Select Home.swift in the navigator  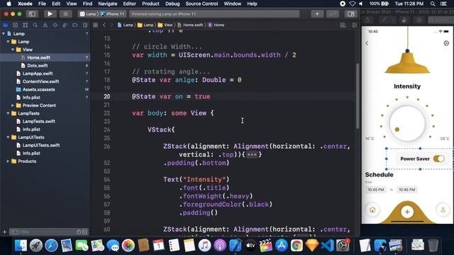[38, 57]
